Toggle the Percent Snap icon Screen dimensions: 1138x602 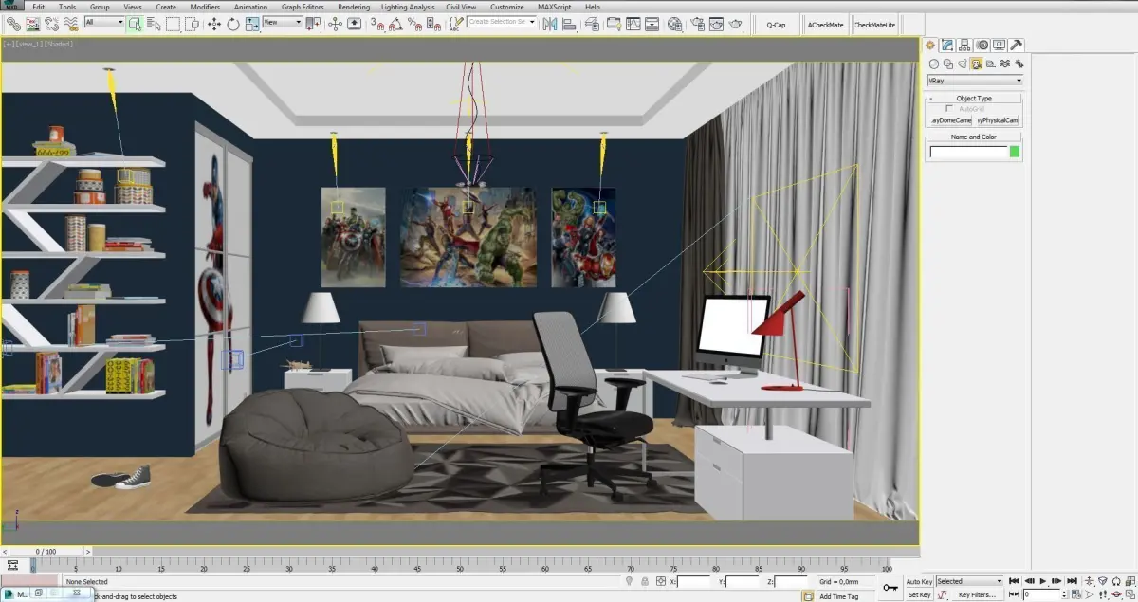click(x=414, y=23)
